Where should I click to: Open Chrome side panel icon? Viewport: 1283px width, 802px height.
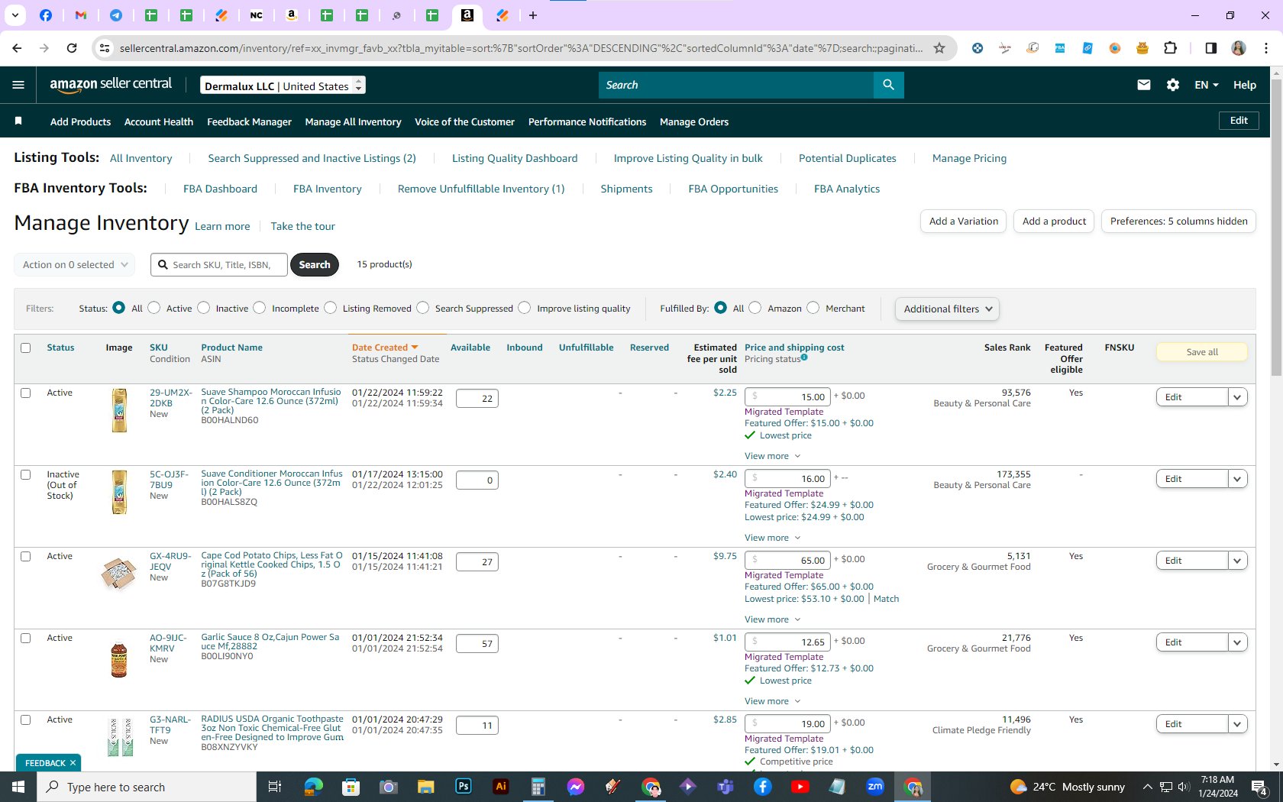point(1210,48)
